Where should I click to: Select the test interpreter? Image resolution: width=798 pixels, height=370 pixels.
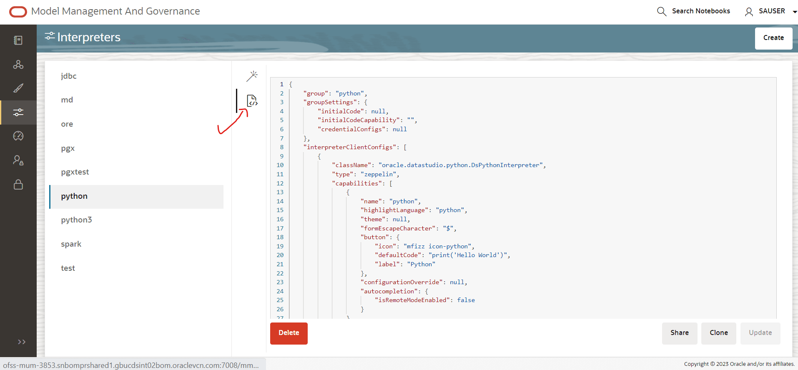[136, 268]
